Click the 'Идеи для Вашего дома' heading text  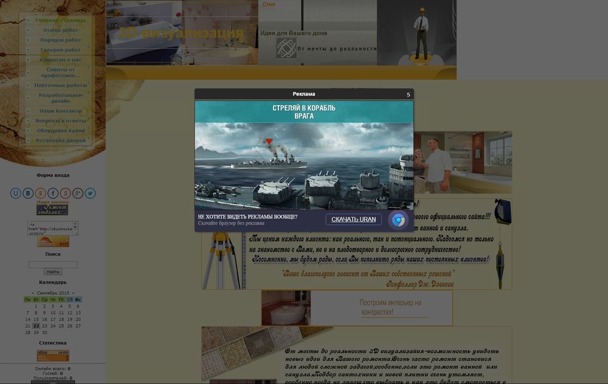pyautogui.click(x=294, y=33)
